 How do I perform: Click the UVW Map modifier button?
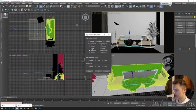(190, 30)
